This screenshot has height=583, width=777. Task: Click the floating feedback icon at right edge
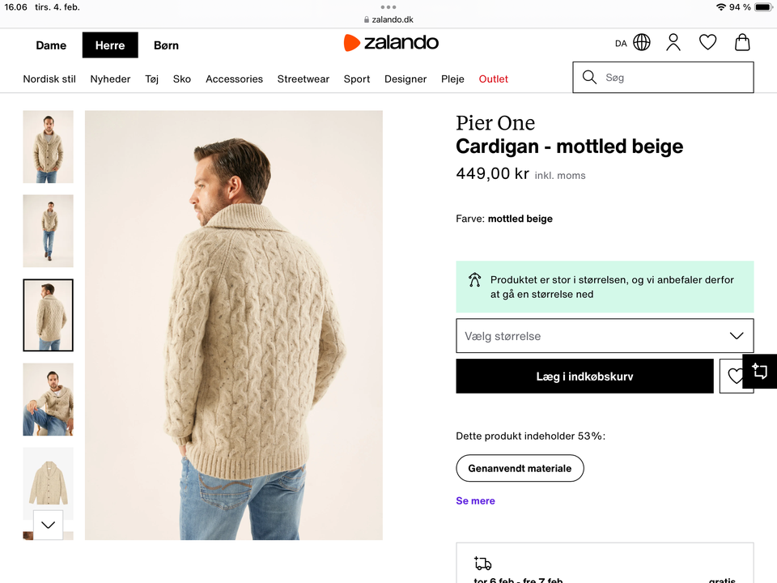pyautogui.click(x=759, y=372)
